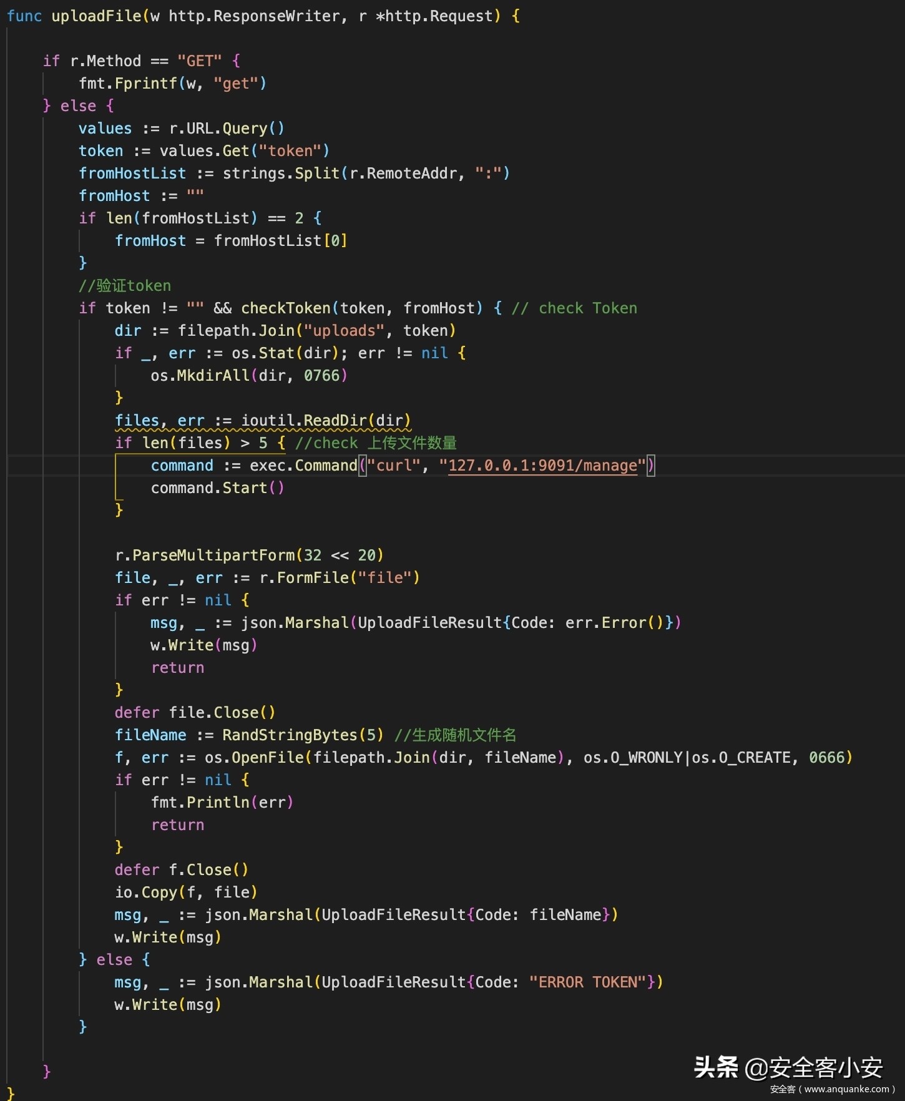
Task: Click the Query method call
Action: 245,129
